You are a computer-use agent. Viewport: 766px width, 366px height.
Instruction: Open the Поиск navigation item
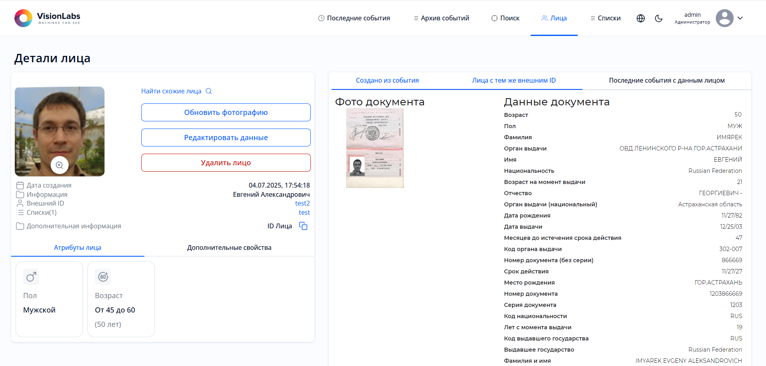click(505, 18)
